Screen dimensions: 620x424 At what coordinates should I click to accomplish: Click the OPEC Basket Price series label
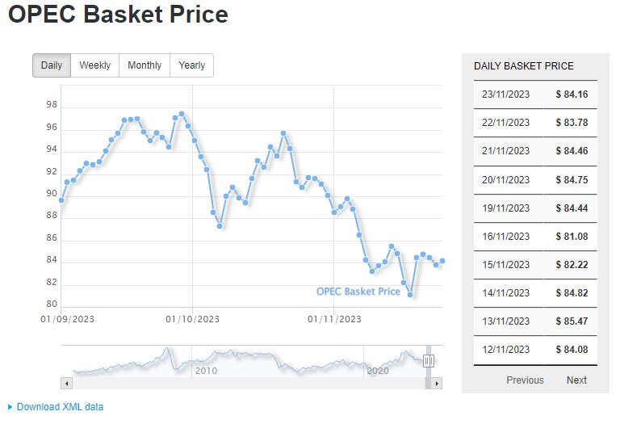point(358,292)
